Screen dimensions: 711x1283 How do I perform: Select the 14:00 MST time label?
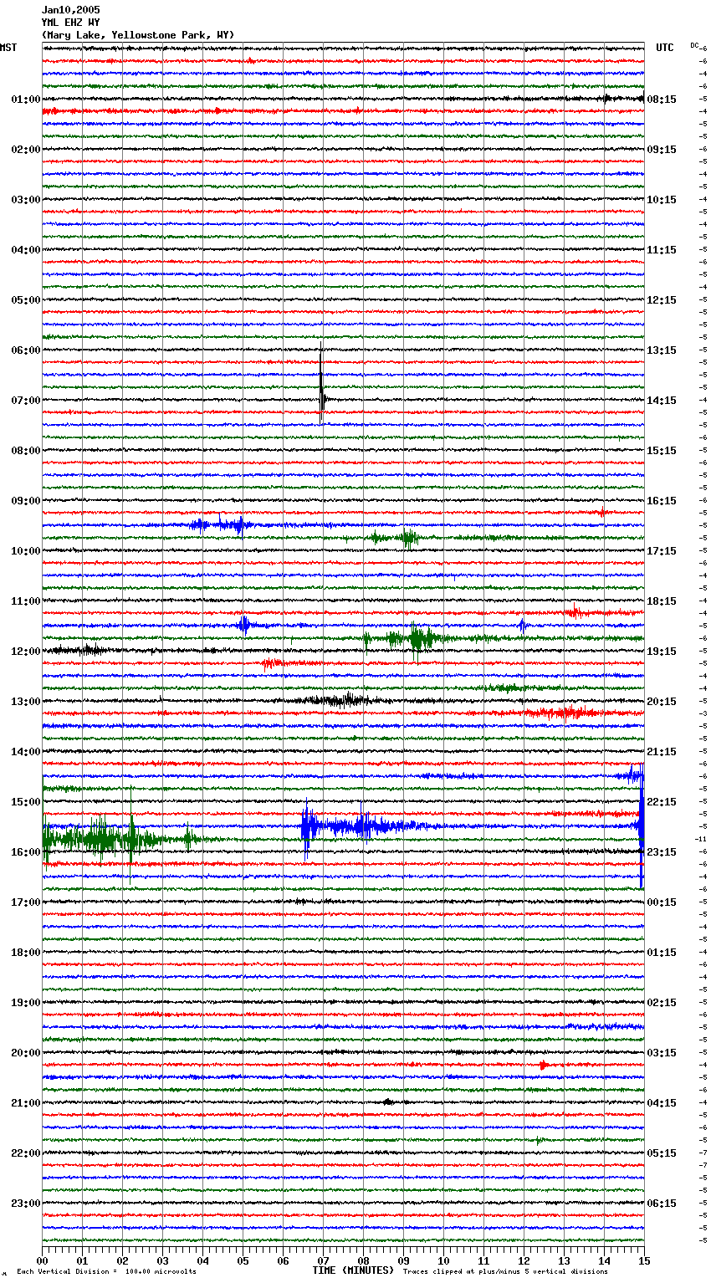point(26,752)
